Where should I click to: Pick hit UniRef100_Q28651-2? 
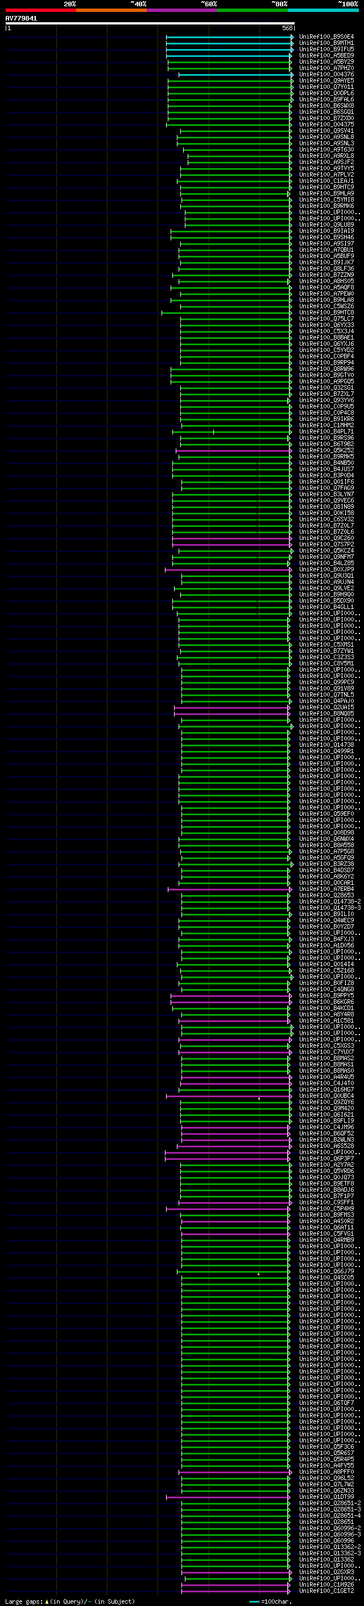(x=330, y=1504)
